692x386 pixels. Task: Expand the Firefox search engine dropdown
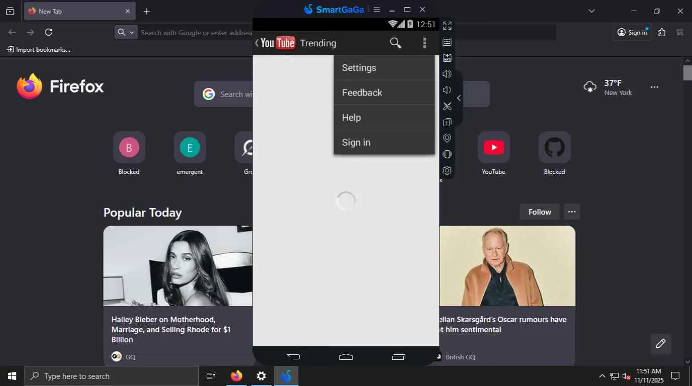pyautogui.click(x=126, y=32)
